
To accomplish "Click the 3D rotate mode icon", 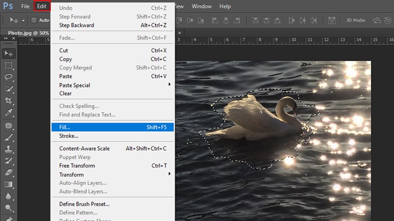I will coord(377,20).
